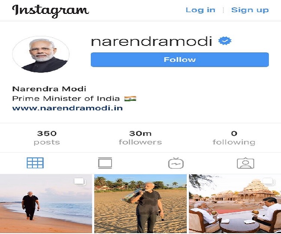The image size is (281, 234).
Task: View the 0 following list
Action: click(x=234, y=138)
